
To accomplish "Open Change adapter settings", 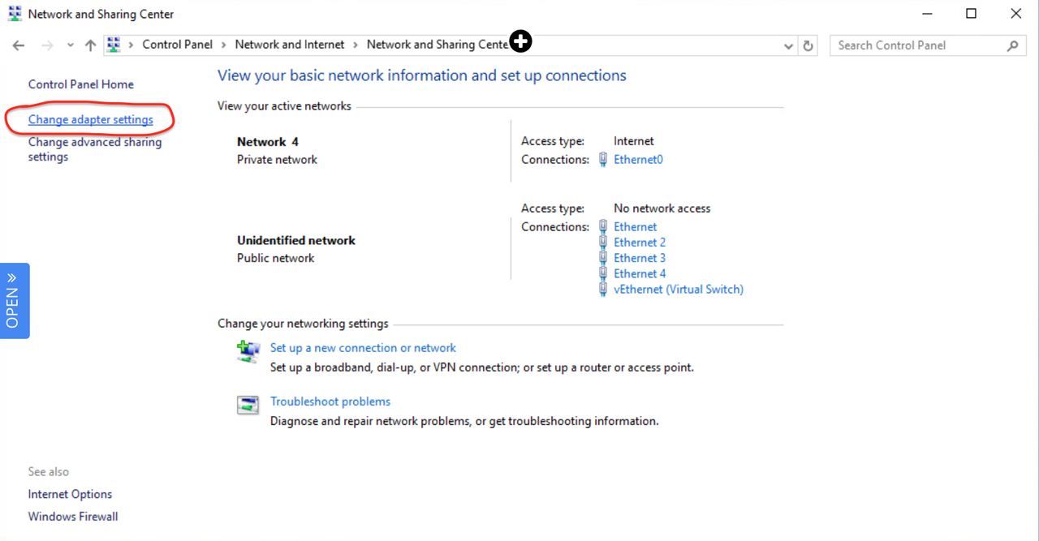I will point(90,118).
